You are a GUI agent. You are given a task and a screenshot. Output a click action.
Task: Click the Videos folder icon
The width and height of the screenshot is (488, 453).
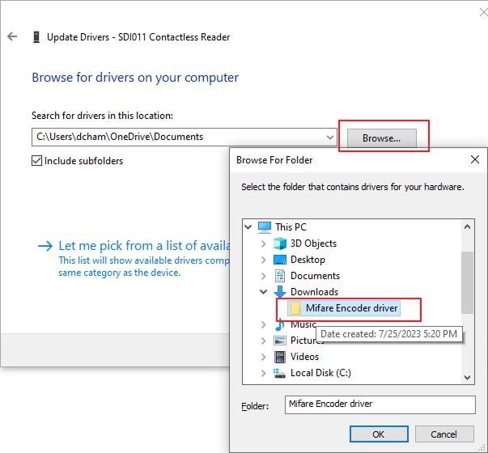[x=280, y=357]
